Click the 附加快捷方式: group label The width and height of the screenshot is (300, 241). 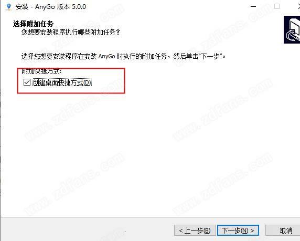coord(41,71)
